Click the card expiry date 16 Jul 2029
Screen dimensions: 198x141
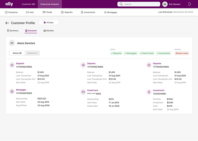[x=114, y=106]
